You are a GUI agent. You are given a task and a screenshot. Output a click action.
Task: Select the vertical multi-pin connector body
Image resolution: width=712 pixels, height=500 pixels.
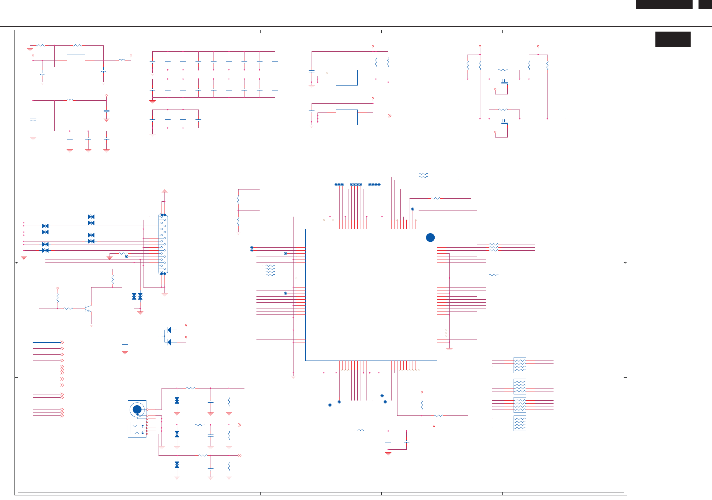[x=163, y=244]
